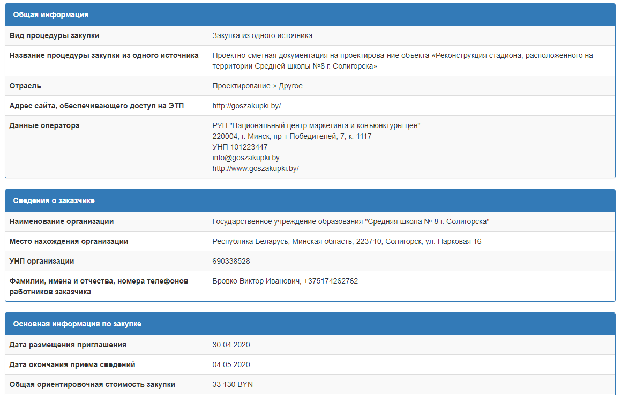Click the organization address on ул. Парковая 16
The height and width of the screenshot is (395, 621).
tap(347, 241)
